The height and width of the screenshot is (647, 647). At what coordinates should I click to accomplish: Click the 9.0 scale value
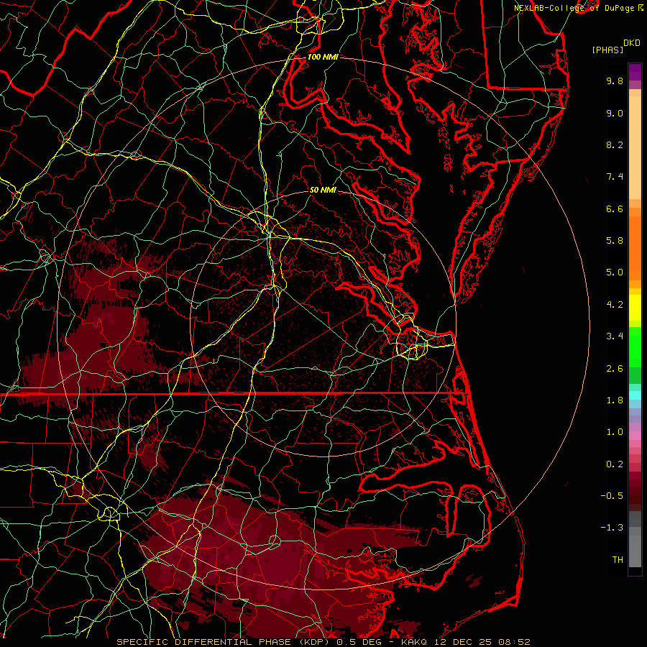(615, 113)
